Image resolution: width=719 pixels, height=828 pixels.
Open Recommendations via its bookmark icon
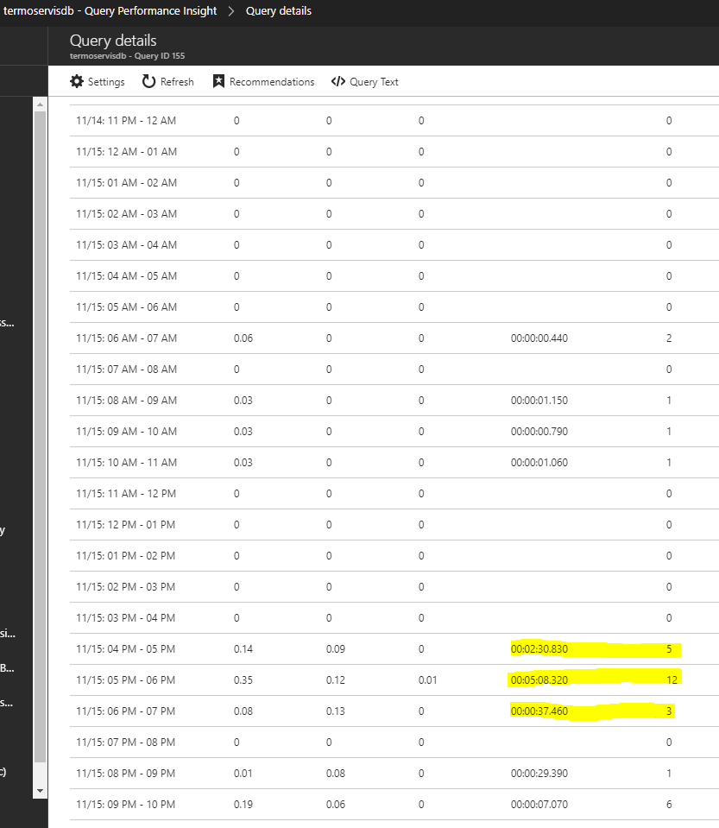point(218,81)
